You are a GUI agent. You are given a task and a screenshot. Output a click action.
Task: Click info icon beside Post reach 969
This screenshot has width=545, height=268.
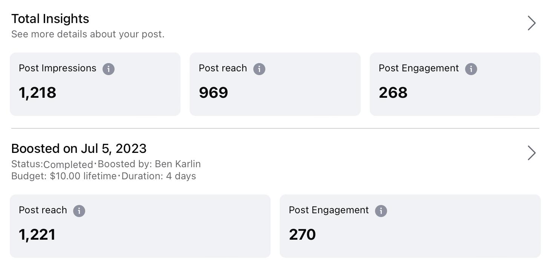[259, 69]
